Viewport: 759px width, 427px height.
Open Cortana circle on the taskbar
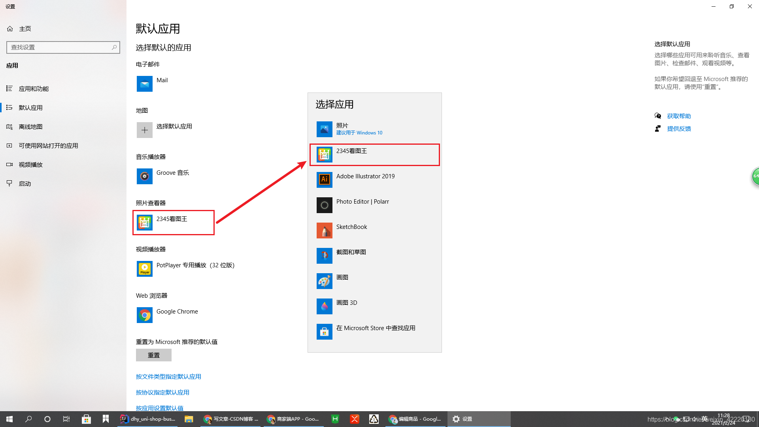coord(47,419)
